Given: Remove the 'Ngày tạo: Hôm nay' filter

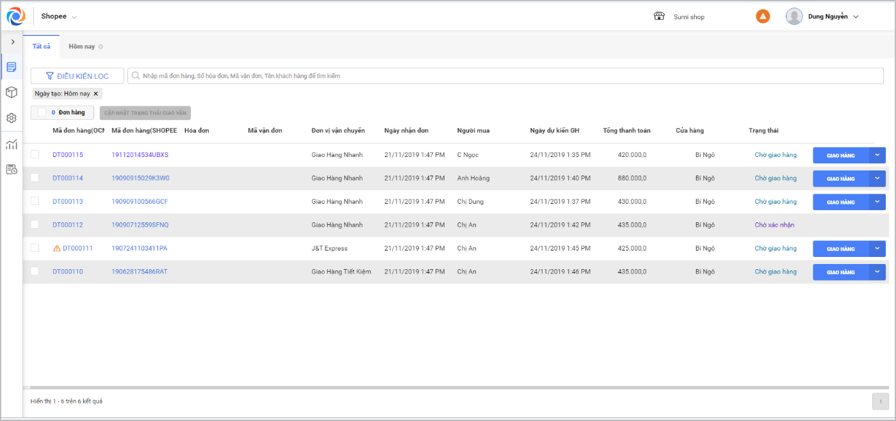Looking at the screenshot, I should pos(96,94).
